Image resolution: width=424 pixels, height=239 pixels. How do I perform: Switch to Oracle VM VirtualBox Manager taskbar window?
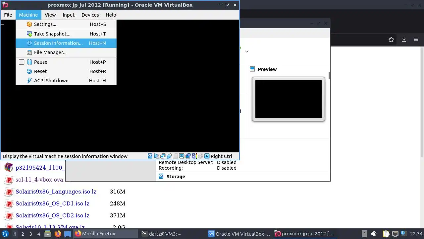pyautogui.click(x=239, y=234)
